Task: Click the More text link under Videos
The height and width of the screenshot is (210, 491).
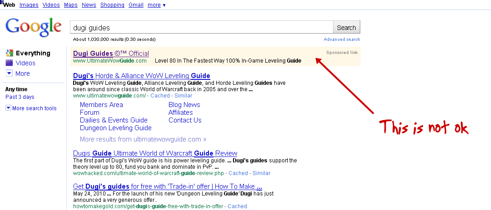Action: click(x=23, y=73)
